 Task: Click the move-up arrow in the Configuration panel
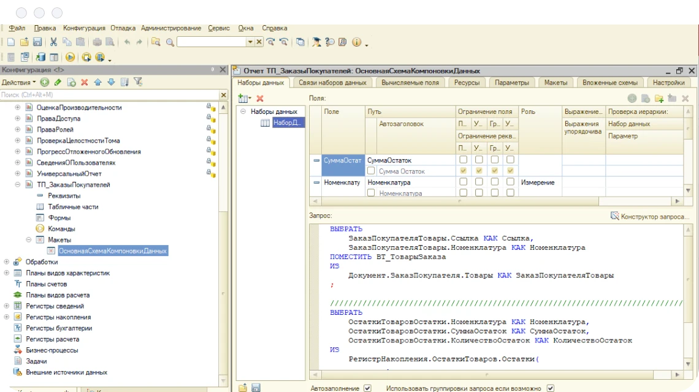[98, 82]
